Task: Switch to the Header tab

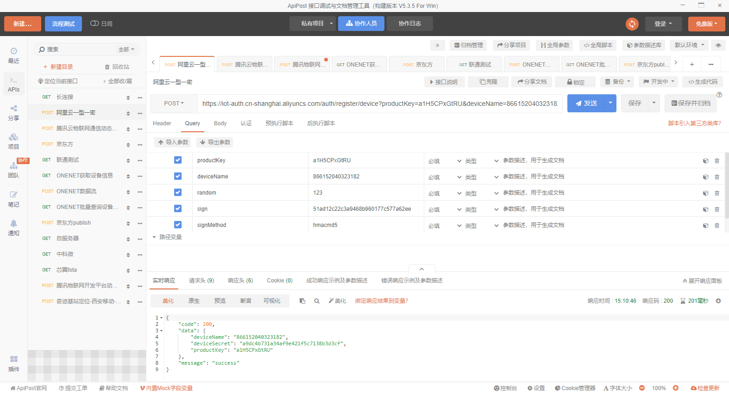Action: click(162, 123)
